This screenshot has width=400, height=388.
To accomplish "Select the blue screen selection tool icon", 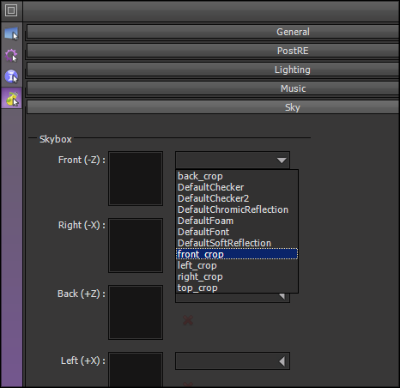I will (11, 33).
